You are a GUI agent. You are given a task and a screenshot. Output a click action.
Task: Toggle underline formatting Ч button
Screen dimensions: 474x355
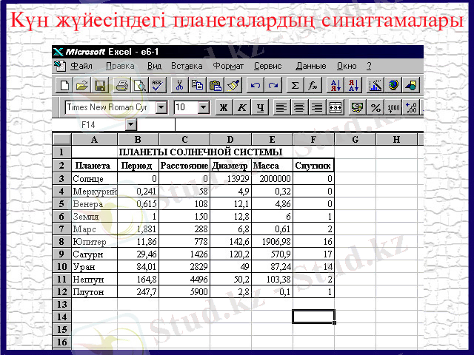pos(260,107)
